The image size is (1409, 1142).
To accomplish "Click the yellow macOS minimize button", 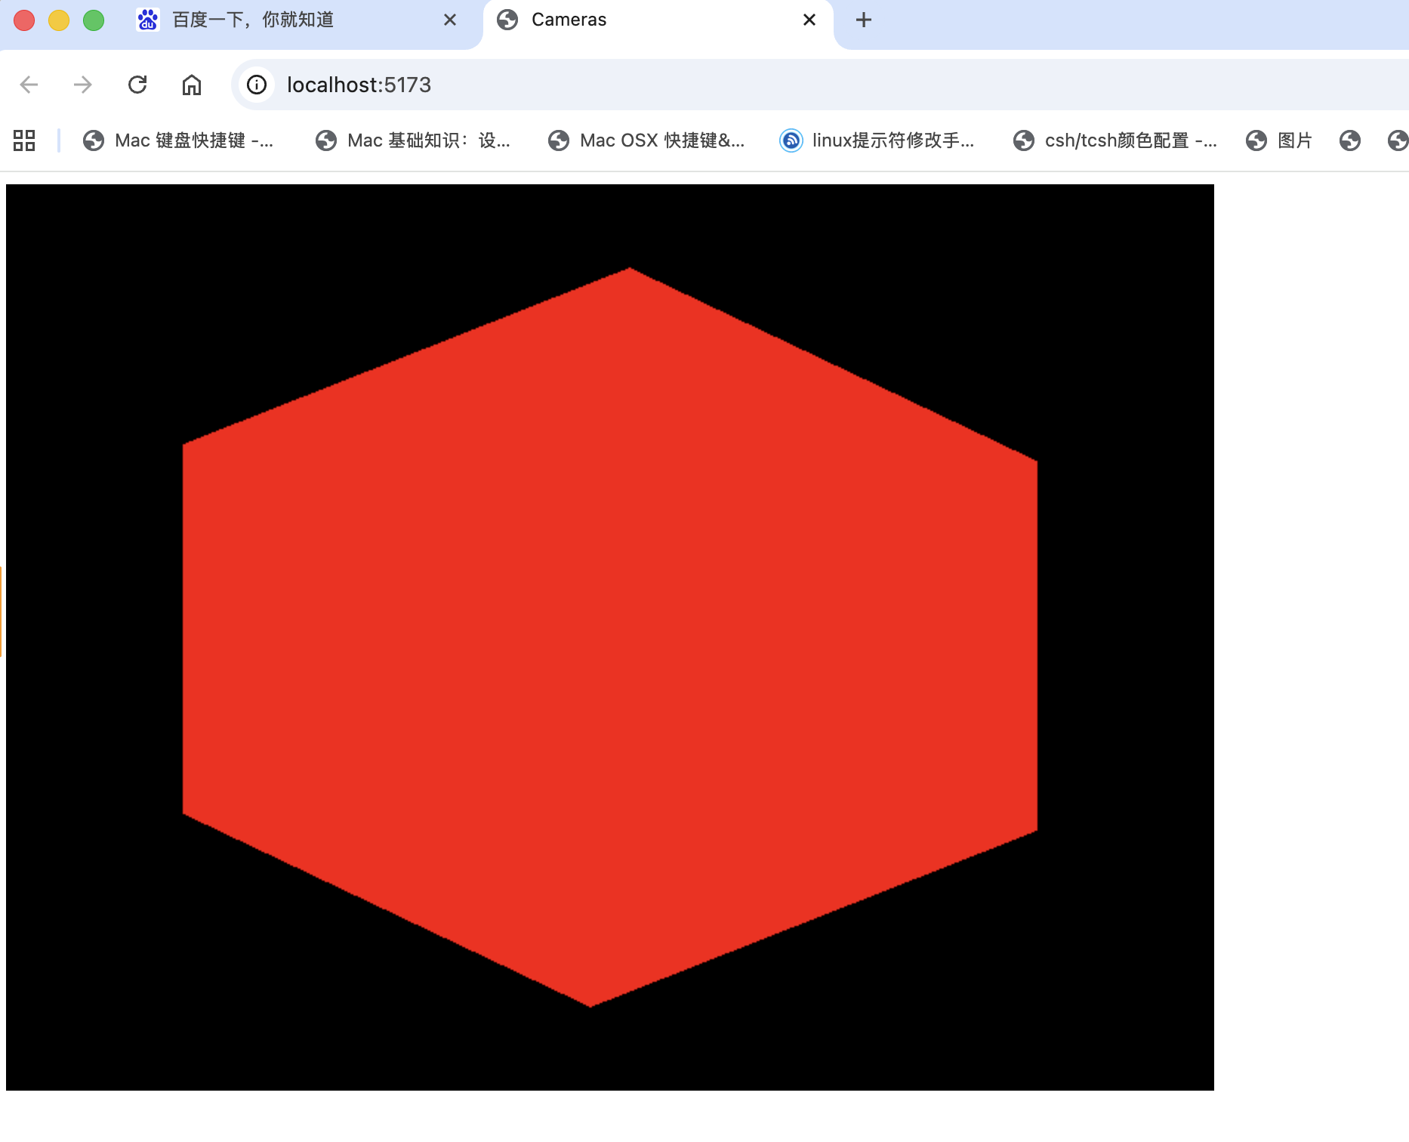I will (59, 20).
